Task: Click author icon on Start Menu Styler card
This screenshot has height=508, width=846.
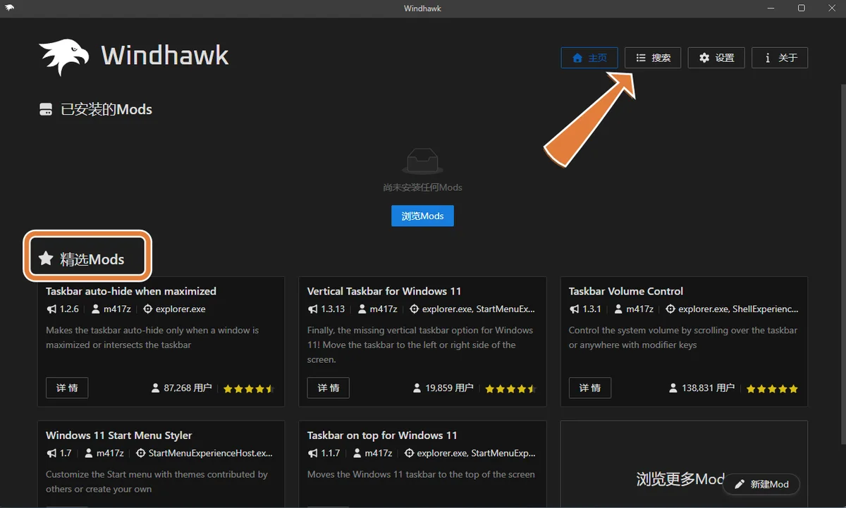Action: tap(89, 454)
